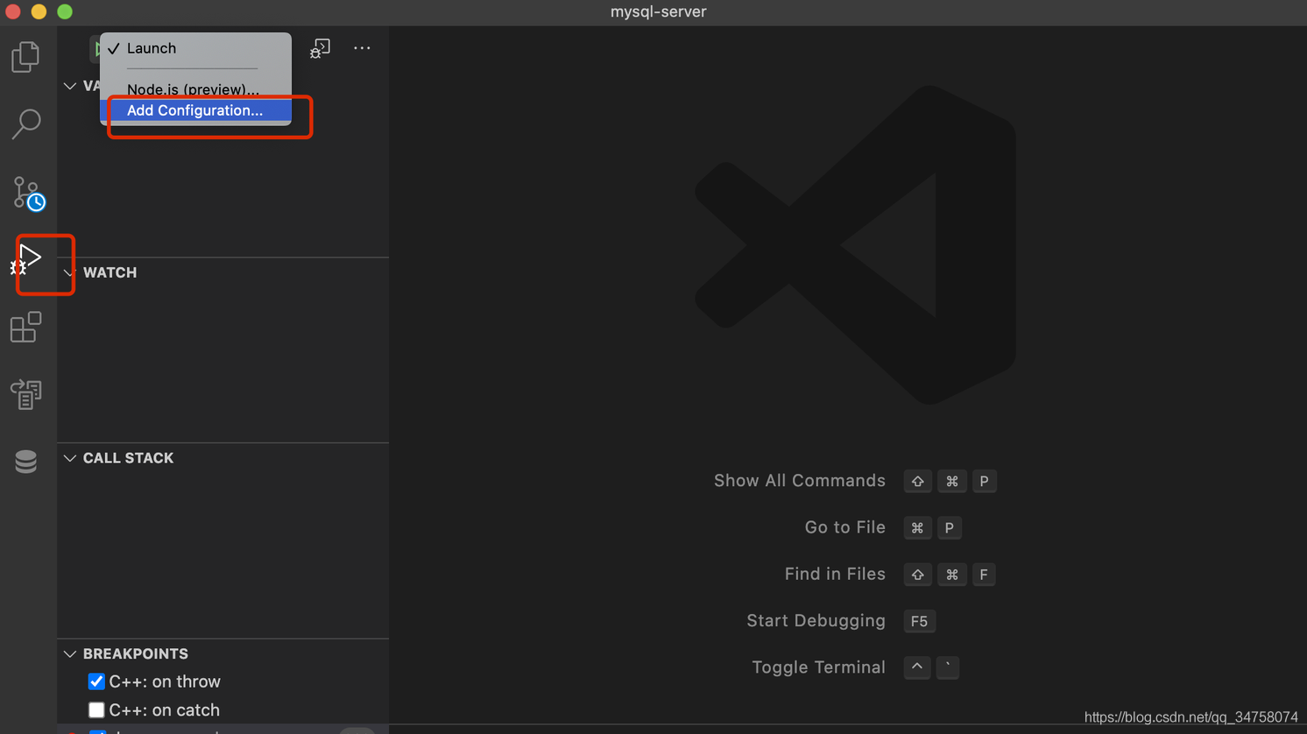Uncheck the C++: on throw breakpoint
The width and height of the screenshot is (1307, 734).
(96, 681)
